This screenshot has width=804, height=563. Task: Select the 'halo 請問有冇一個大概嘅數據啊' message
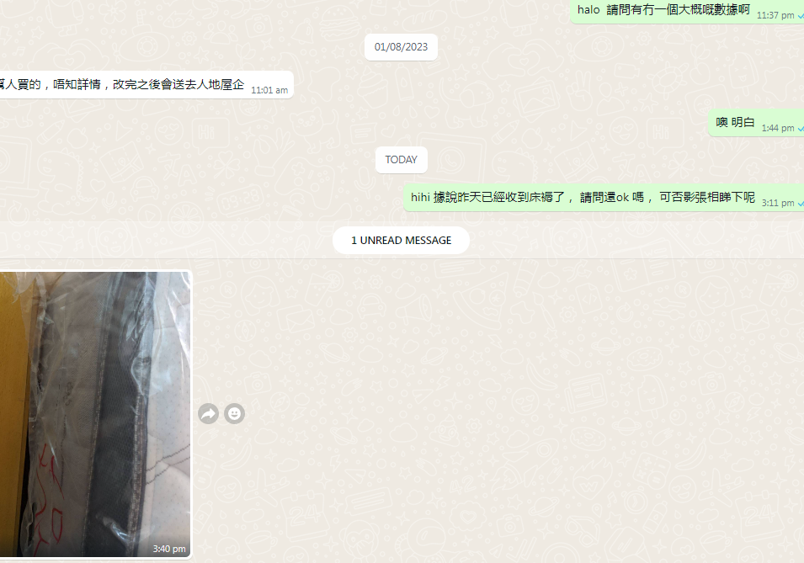point(687,10)
